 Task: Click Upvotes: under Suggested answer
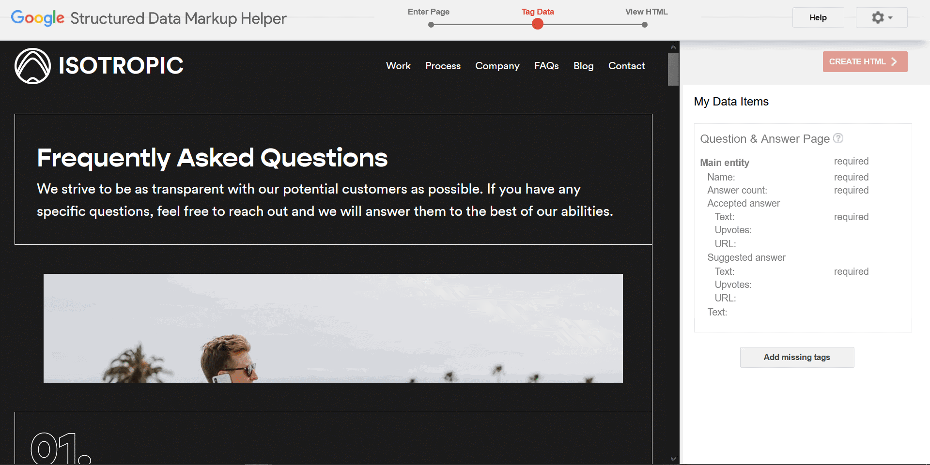click(x=733, y=285)
